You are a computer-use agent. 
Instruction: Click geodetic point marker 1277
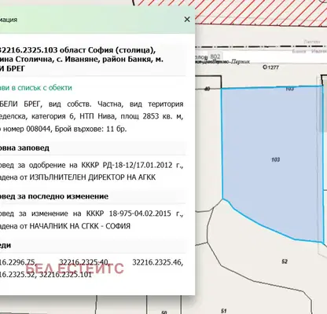point(270,68)
